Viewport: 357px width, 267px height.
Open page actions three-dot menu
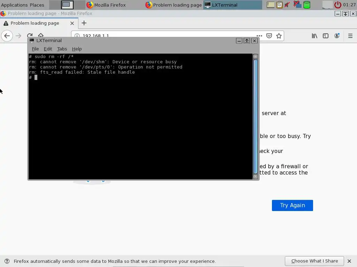coord(259,36)
